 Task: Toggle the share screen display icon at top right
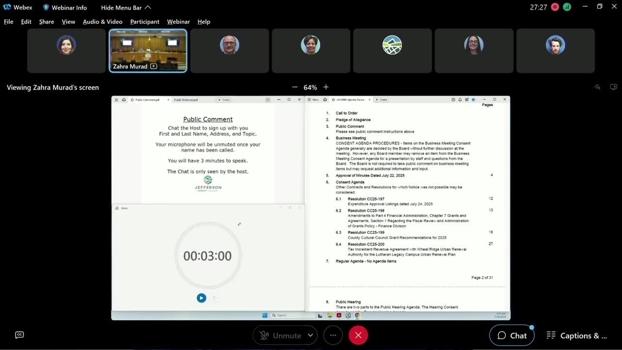pyautogui.click(x=613, y=87)
